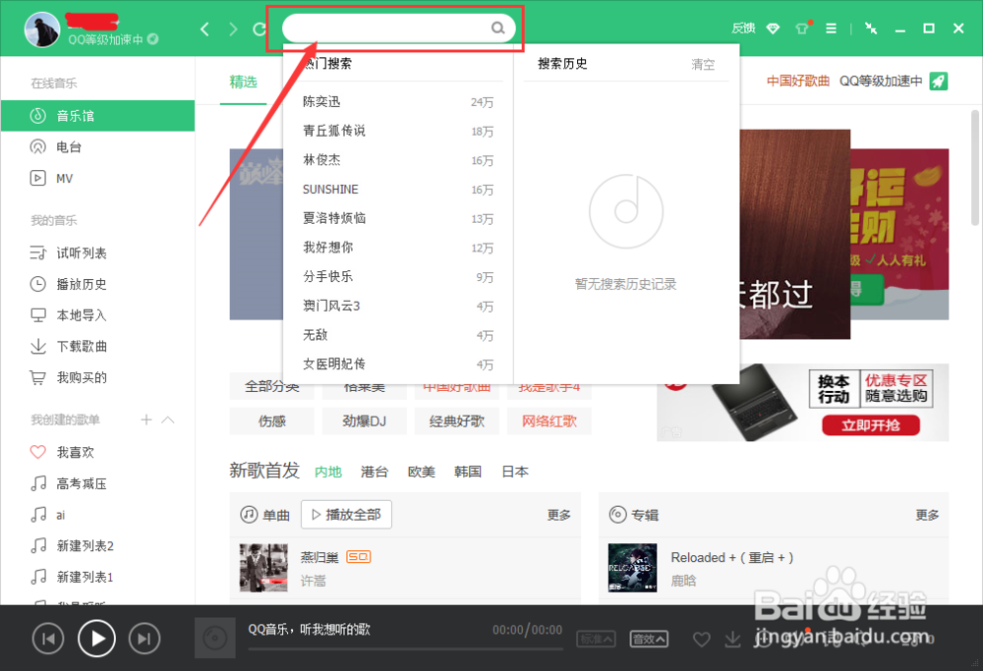The width and height of the screenshot is (983, 671).
Task: Select the 经典好歌 category tag
Action: click(x=456, y=421)
